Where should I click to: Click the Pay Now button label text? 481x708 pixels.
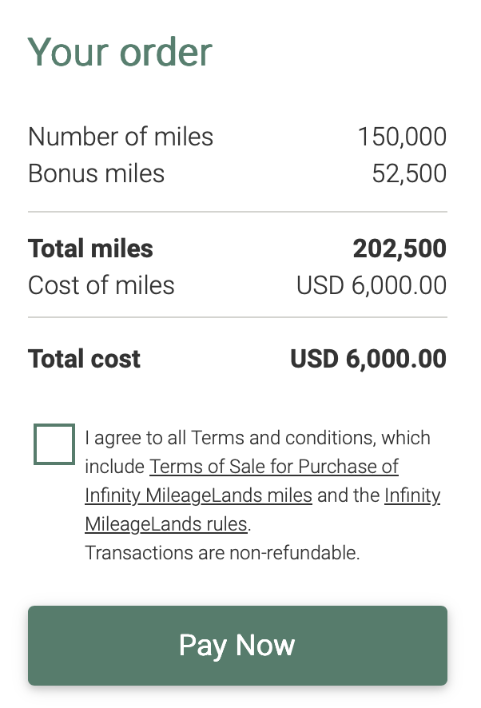237,645
